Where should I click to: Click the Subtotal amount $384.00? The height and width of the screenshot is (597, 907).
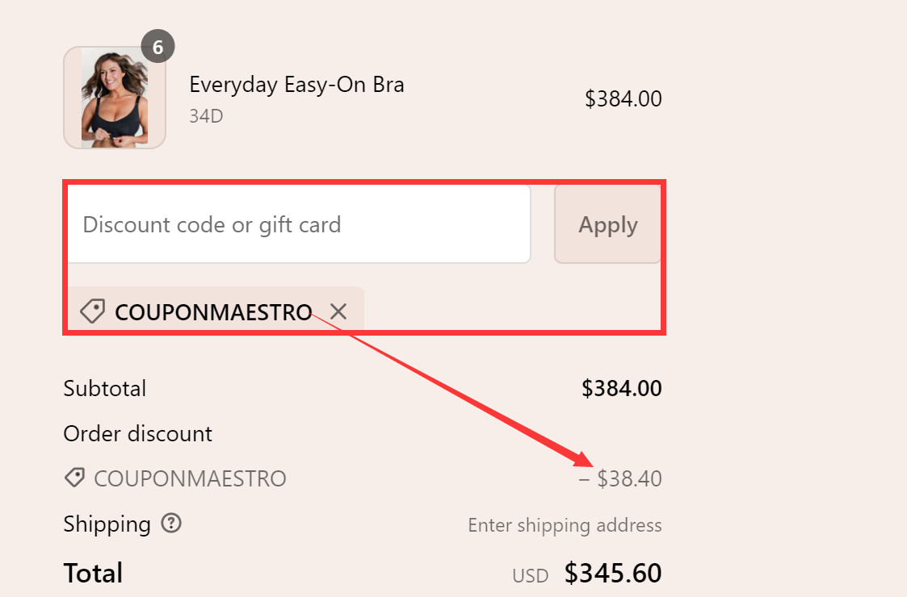(621, 388)
